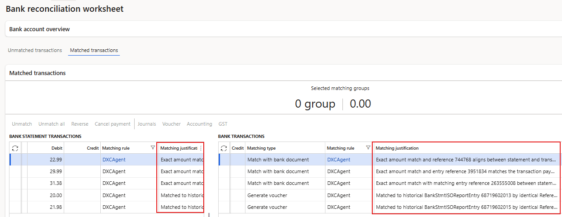
Task: Click Match with bank document for reference 3951834
Action: [278, 171]
